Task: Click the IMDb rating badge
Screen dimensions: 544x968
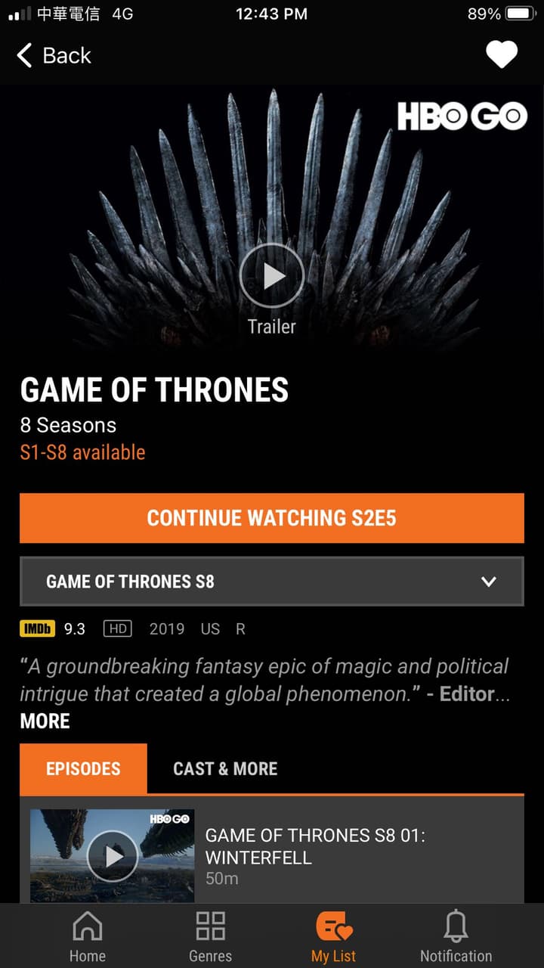Action: coord(37,628)
